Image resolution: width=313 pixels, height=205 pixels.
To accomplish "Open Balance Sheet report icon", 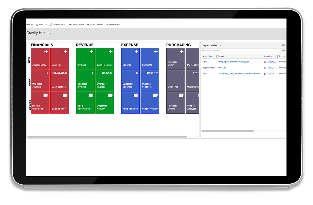I will (x=65, y=95).
